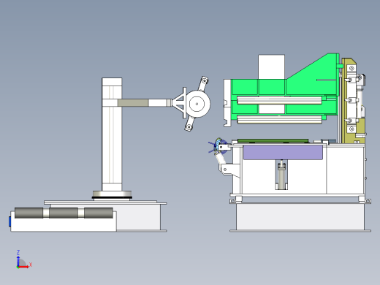
Task: Click the X axis label on the triad
Action: point(31,265)
